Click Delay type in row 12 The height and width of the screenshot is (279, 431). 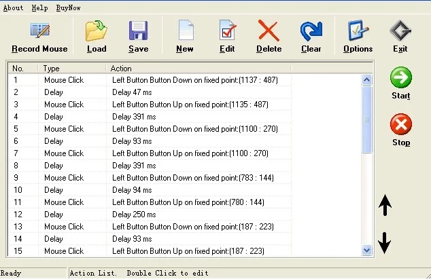point(54,215)
